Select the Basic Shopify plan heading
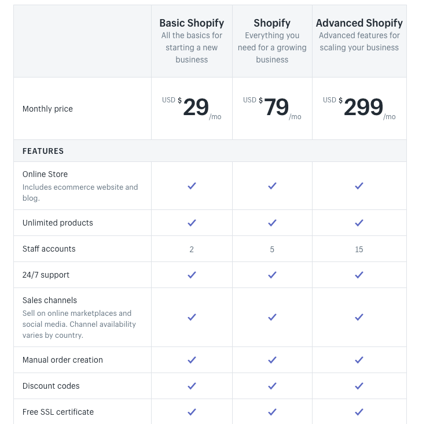The image size is (437, 424). tap(192, 23)
